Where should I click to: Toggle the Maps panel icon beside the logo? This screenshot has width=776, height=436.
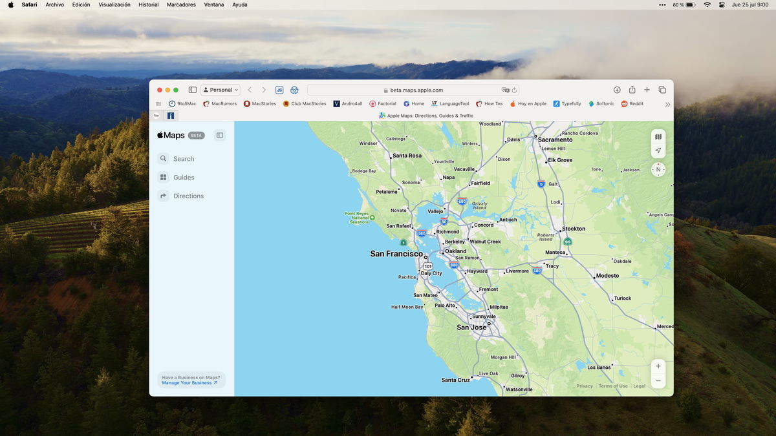click(x=219, y=135)
